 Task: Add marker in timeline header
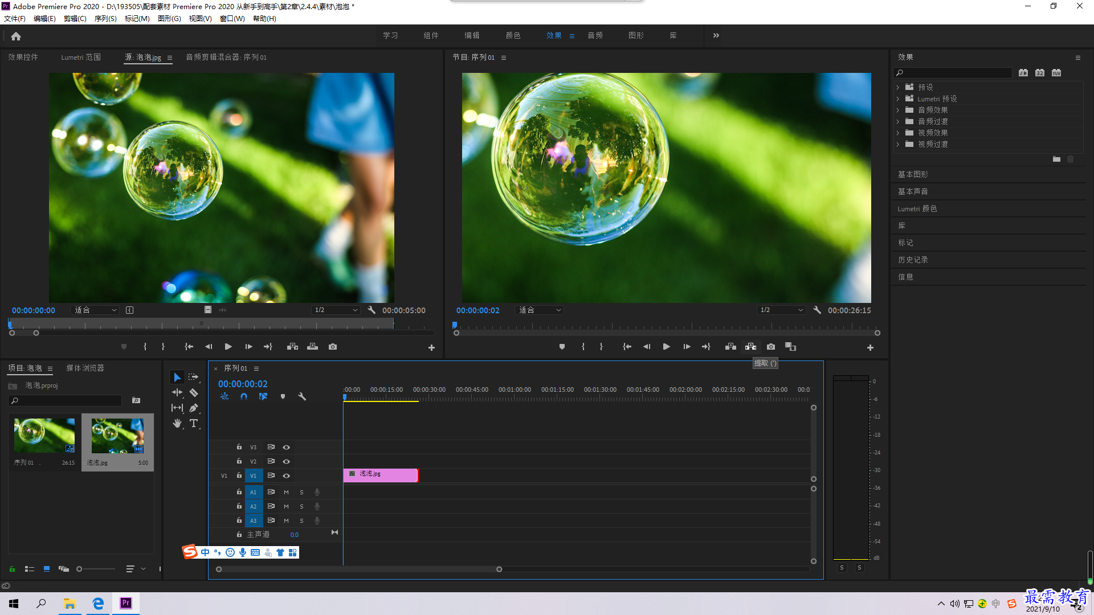coord(283,396)
